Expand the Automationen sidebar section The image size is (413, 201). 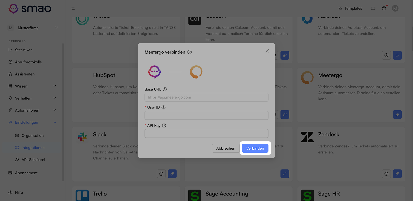pos(33,110)
